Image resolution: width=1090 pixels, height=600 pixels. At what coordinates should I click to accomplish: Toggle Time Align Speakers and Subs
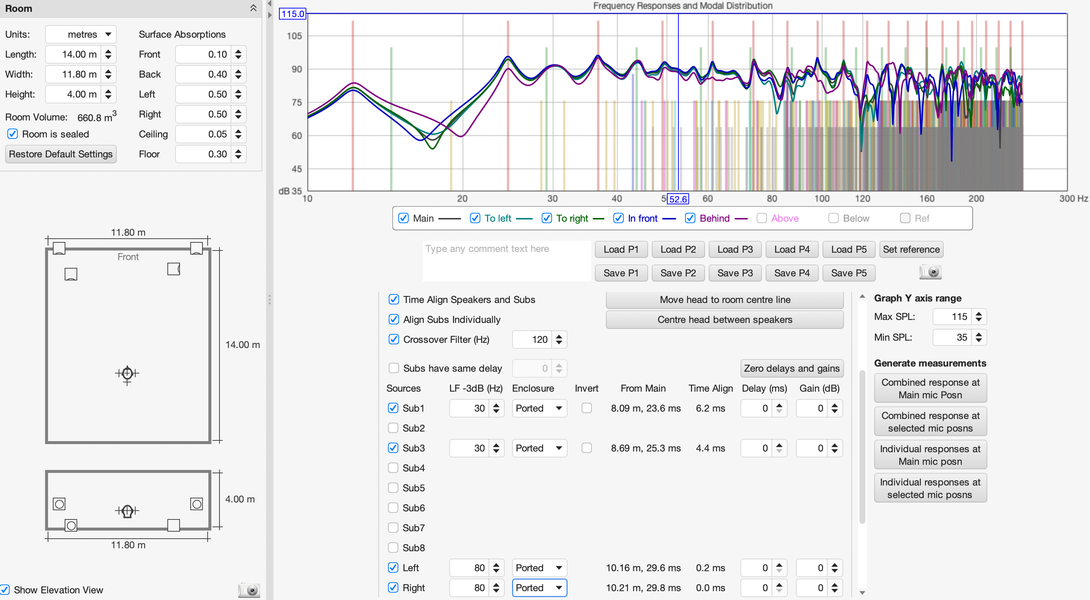tap(394, 299)
